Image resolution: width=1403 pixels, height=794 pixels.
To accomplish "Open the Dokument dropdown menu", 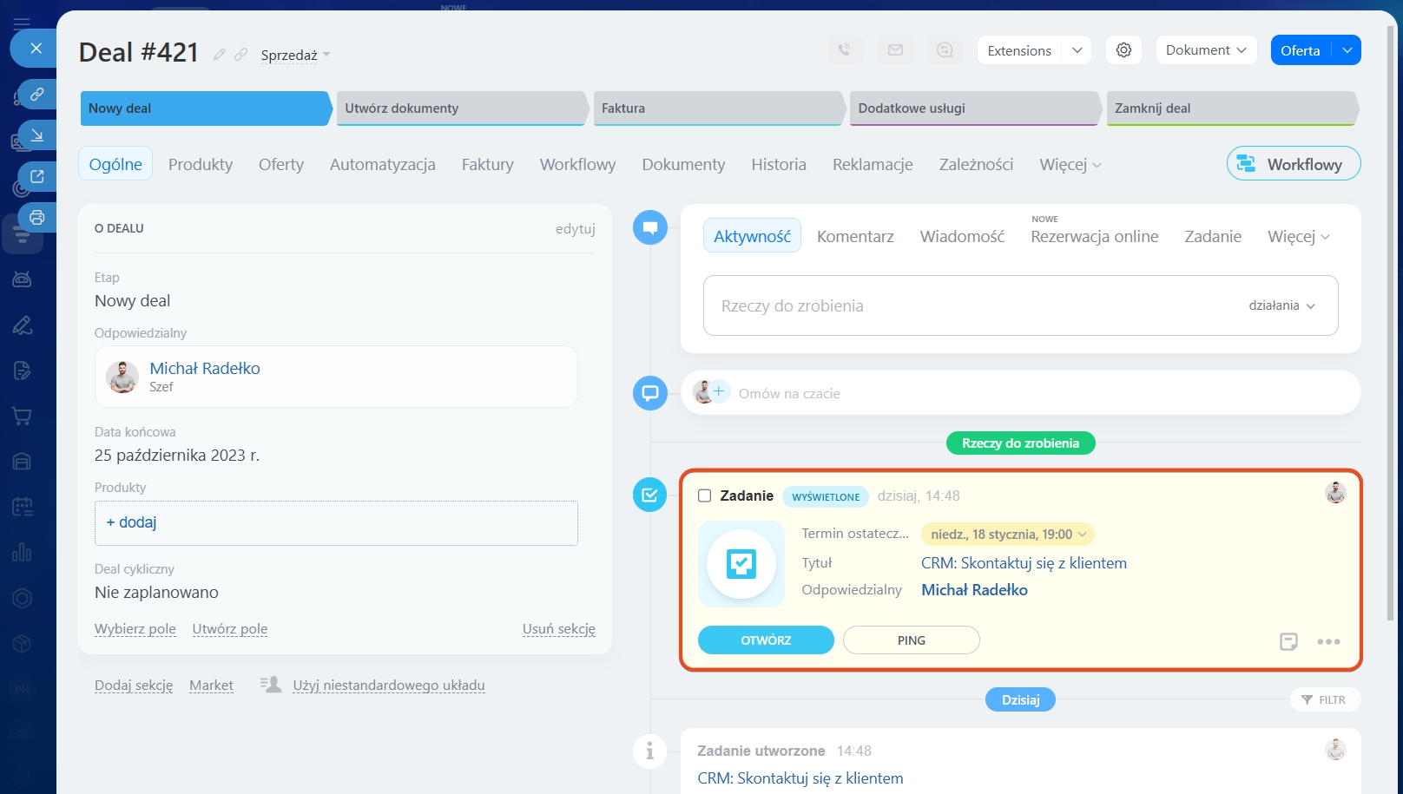I will (x=1205, y=50).
